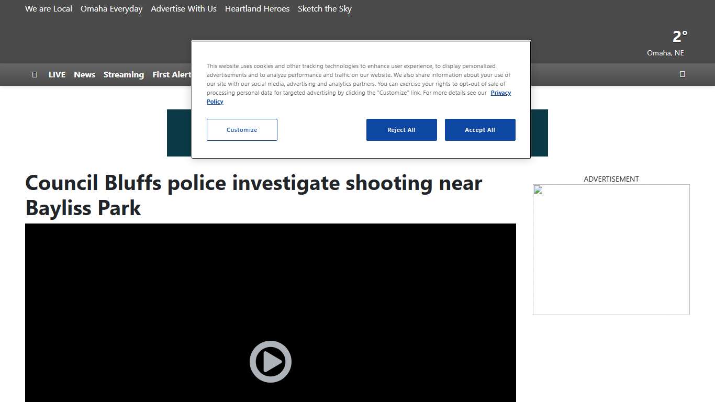This screenshot has width=715, height=402.
Task: Visit the We are Local page
Action: 48,8
